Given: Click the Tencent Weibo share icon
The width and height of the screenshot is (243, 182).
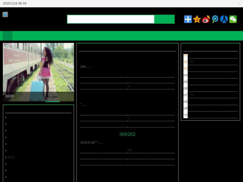Looking at the screenshot, I should click(x=215, y=19).
